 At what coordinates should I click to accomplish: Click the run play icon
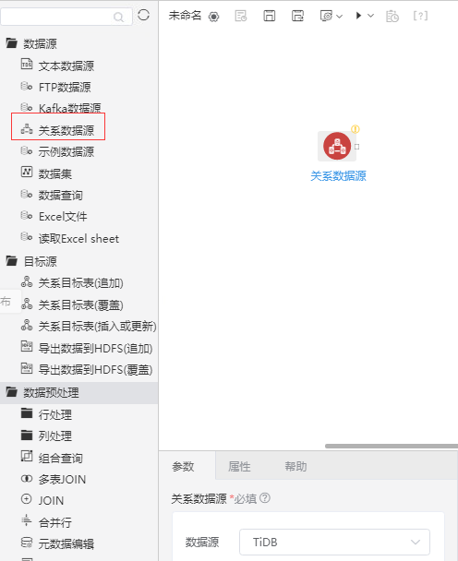(358, 16)
